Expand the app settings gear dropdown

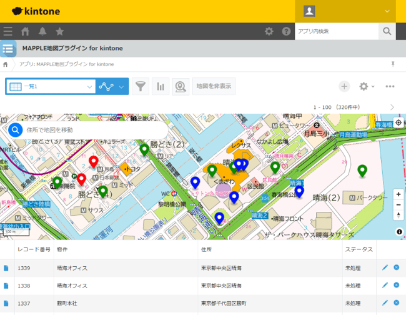366,86
